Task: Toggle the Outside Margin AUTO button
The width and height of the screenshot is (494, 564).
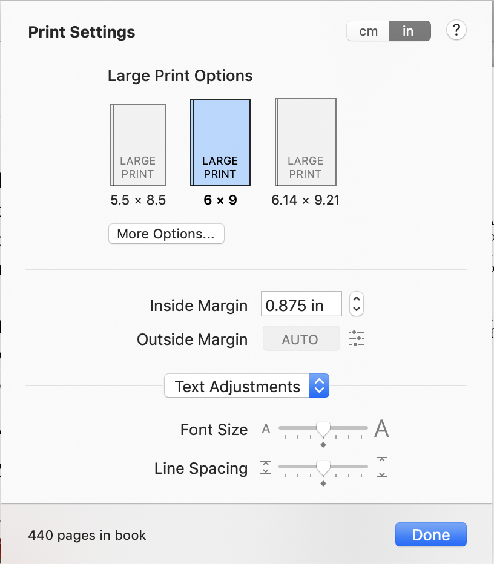Action: click(x=301, y=339)
